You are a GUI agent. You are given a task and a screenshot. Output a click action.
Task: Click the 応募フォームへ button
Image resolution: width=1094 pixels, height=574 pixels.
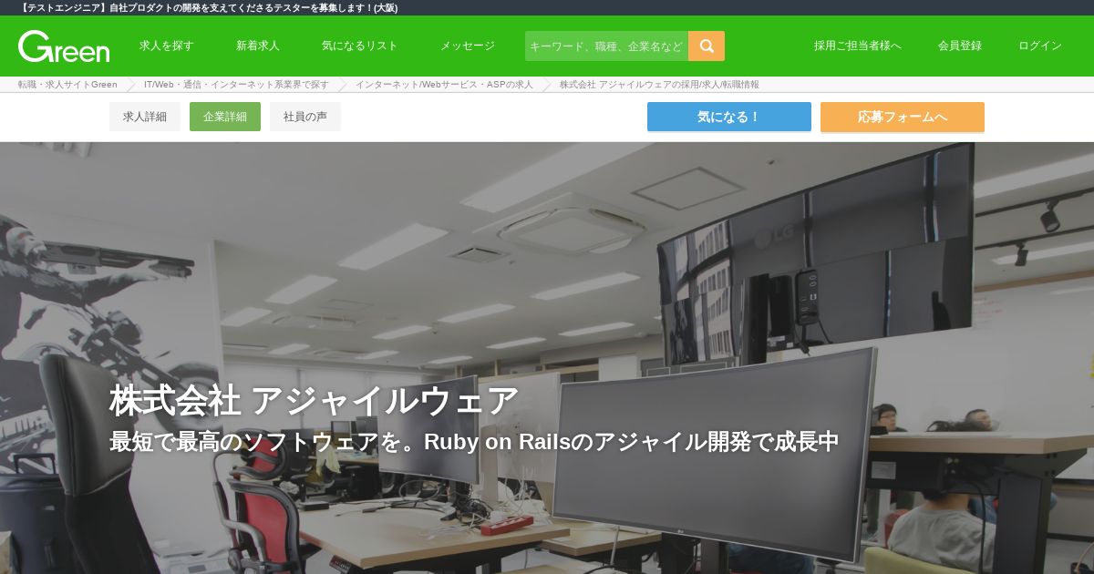(903, 117)
